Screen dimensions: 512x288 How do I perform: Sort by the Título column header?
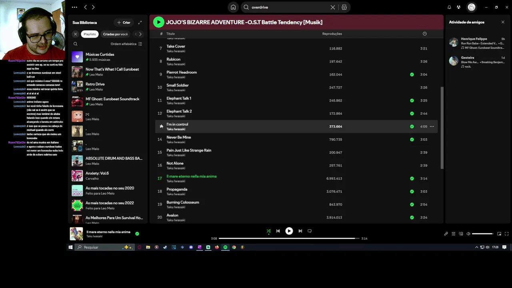170,34
